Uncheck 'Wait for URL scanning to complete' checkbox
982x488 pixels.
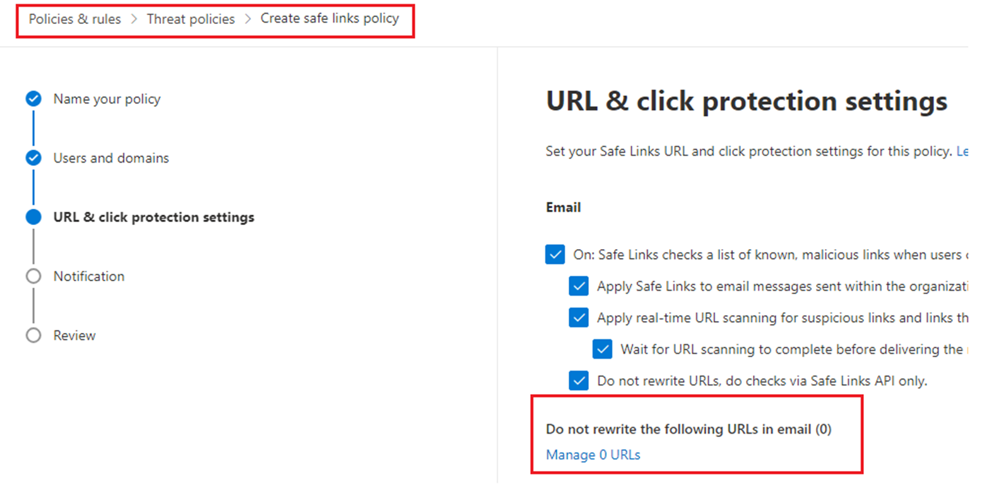603,349
